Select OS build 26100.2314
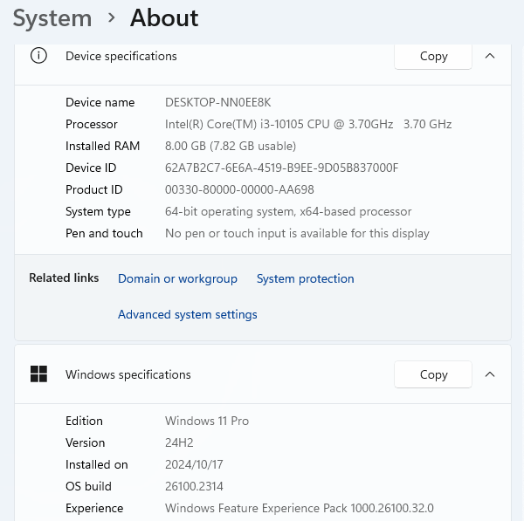 [194, 486]
